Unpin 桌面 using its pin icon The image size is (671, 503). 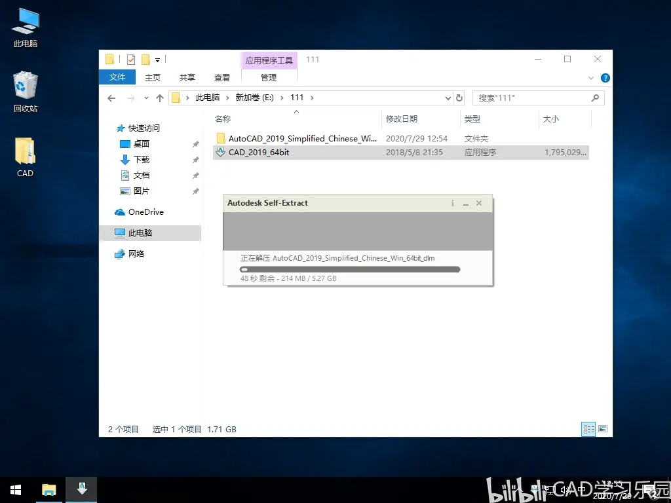195,144
